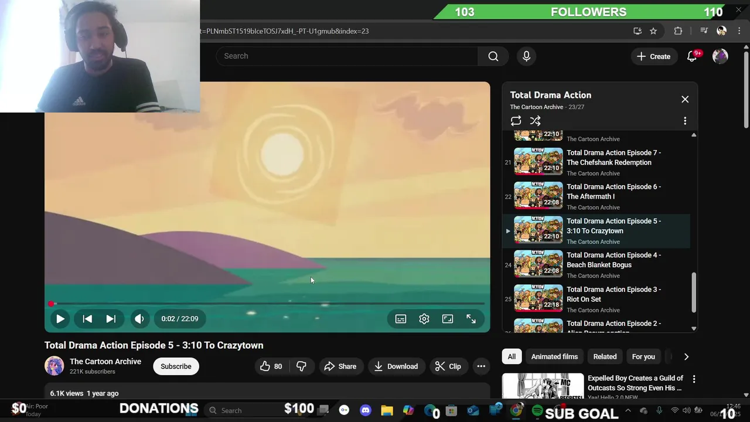
Task: Play the video
Action: pyautogui.click(x=60, y=319)
